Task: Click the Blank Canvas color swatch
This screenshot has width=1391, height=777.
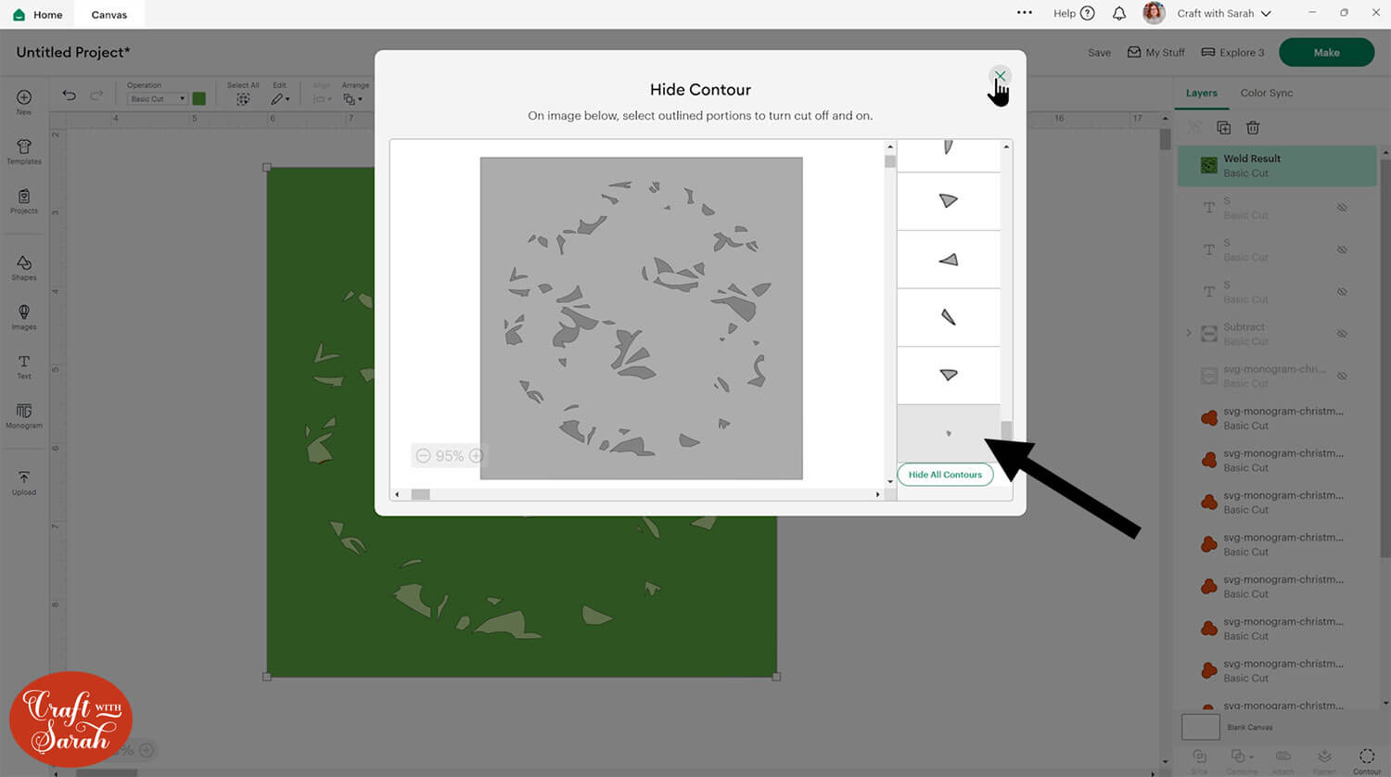Action: (x=1201, y=727)
